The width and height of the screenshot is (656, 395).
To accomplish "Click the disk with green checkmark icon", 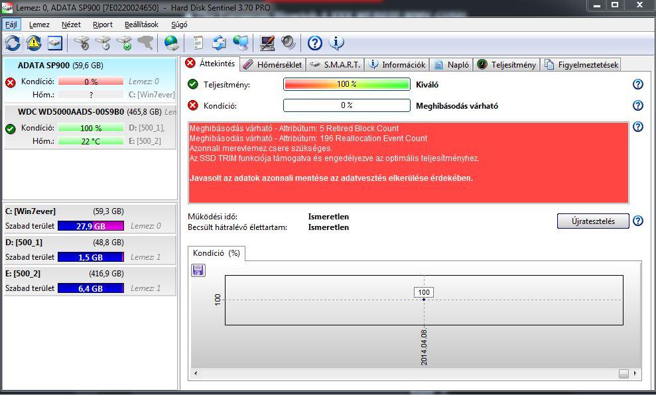I will 124,42.
